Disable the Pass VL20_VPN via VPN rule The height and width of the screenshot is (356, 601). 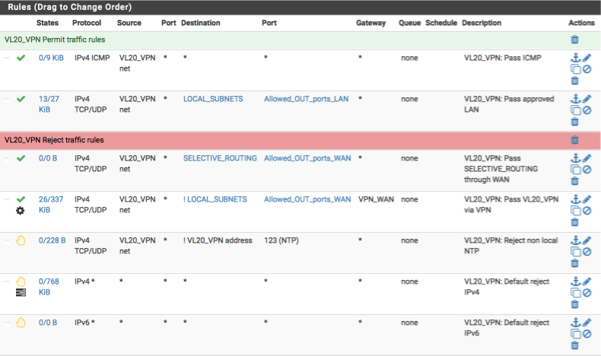point(587,211)
